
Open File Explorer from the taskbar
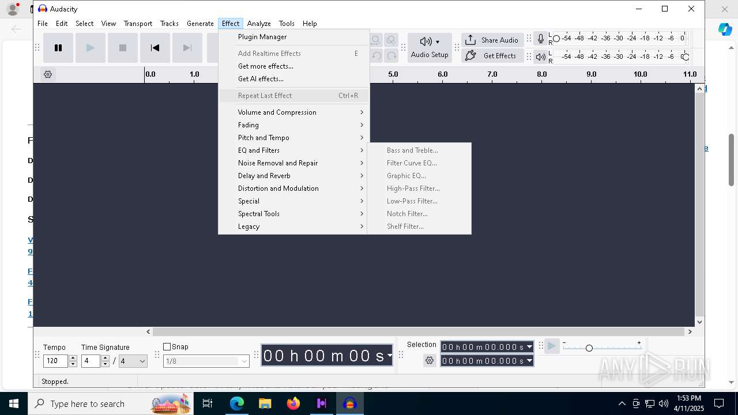[x=265, y=403]
